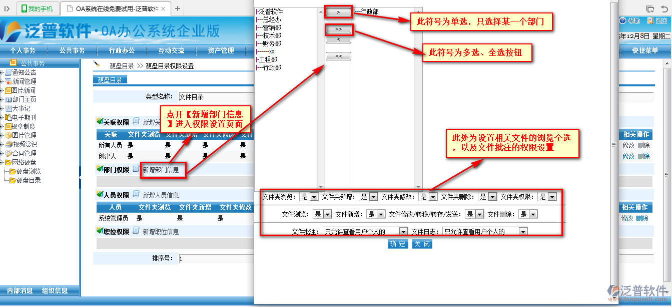
Task: Open the 公共事务 top menu
Action: pyautogui.click(x=72, y=50)
